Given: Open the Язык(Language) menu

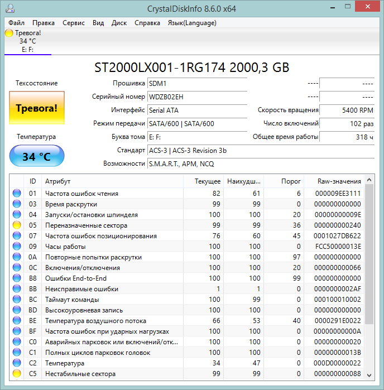Looking at the screenshot, I should point(192,23).
